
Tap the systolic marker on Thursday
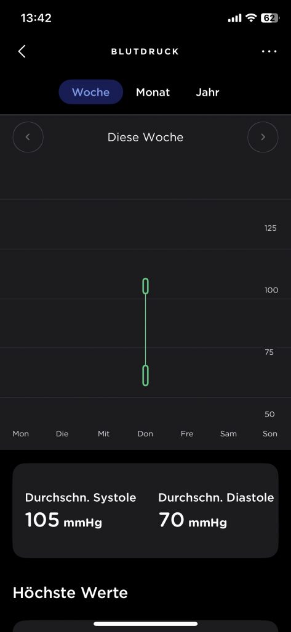click(x=145, y=286)
